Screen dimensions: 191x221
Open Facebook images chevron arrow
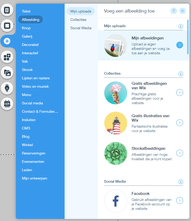(180, 200)
